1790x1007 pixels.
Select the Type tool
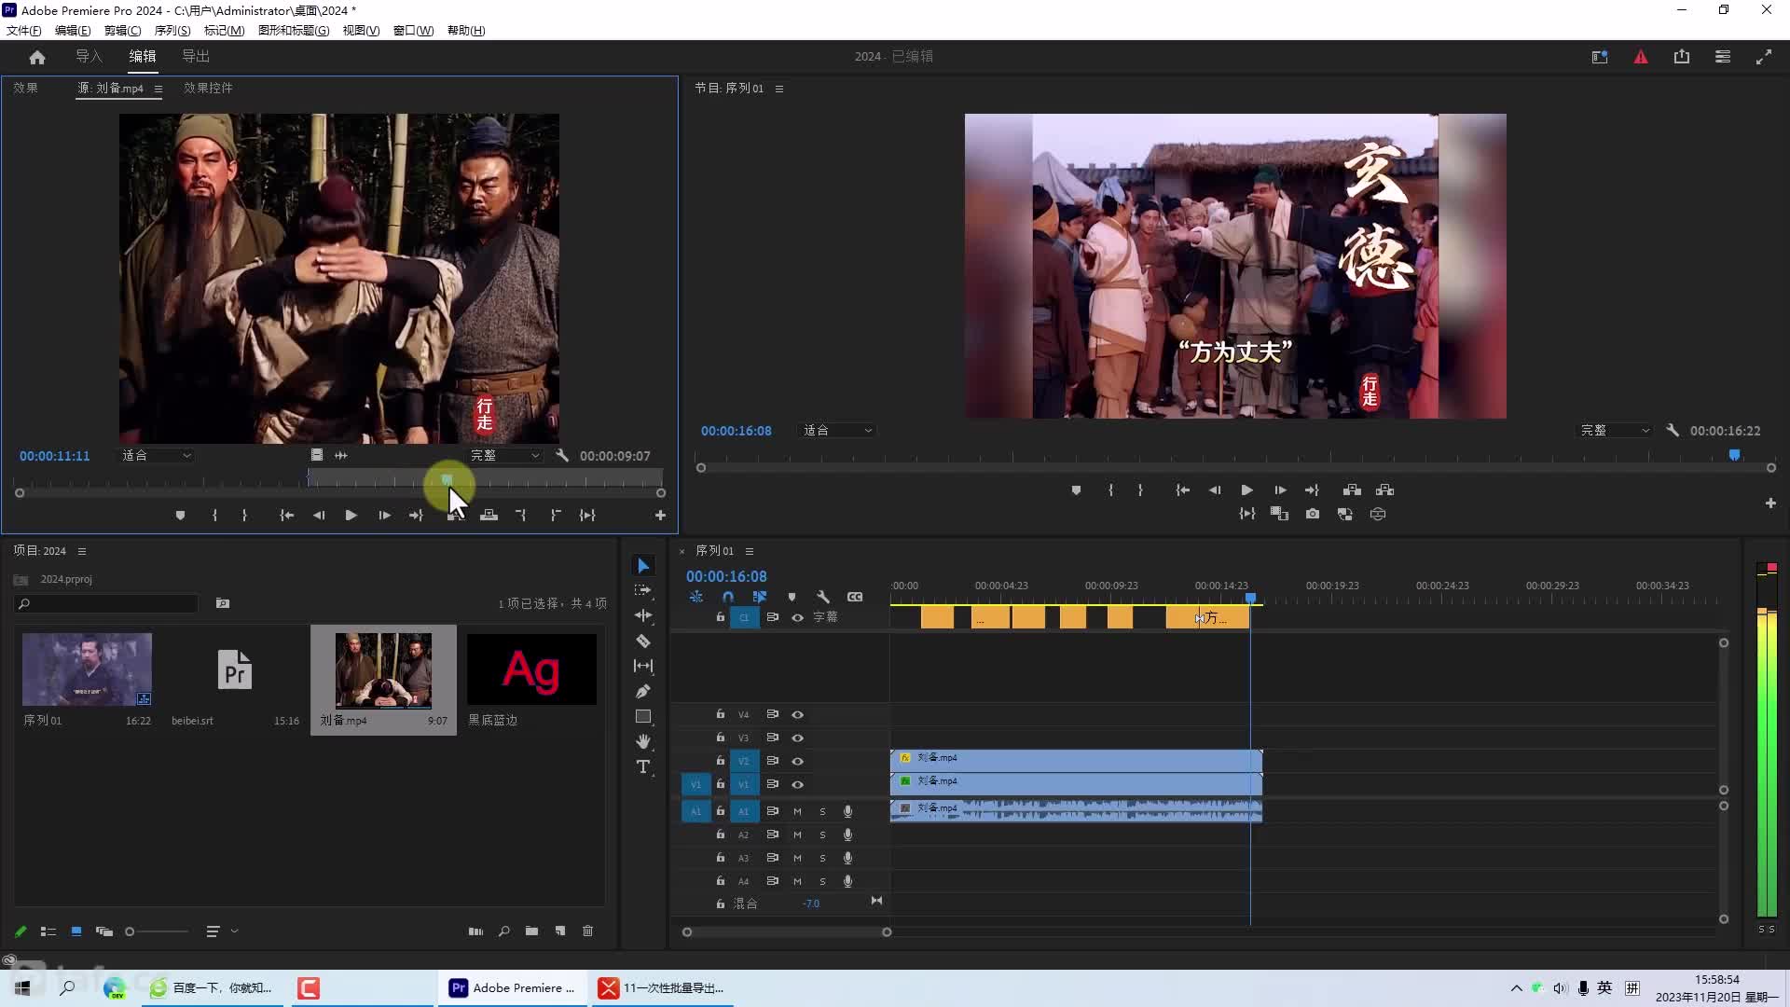tap(643, 766)
